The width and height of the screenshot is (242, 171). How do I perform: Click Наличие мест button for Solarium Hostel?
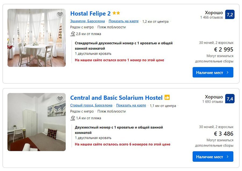click(x=213, y=157)
